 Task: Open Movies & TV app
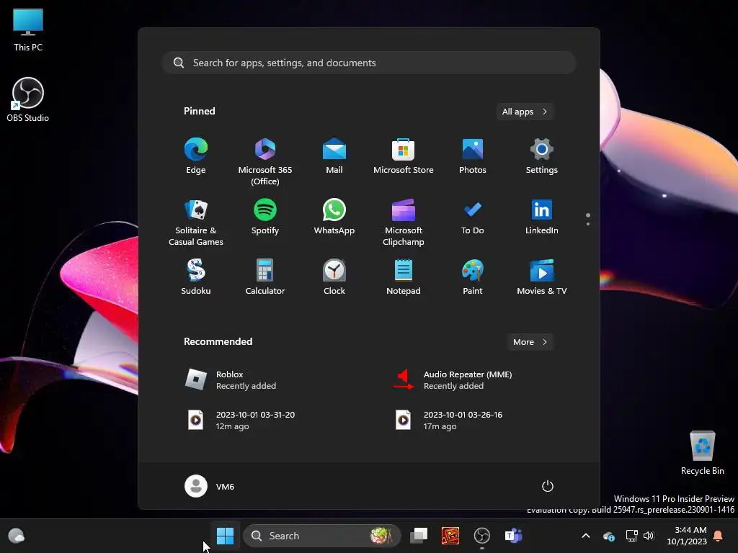[542, 277]
